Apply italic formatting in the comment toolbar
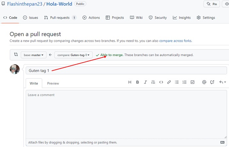 [x=145, y=82]
